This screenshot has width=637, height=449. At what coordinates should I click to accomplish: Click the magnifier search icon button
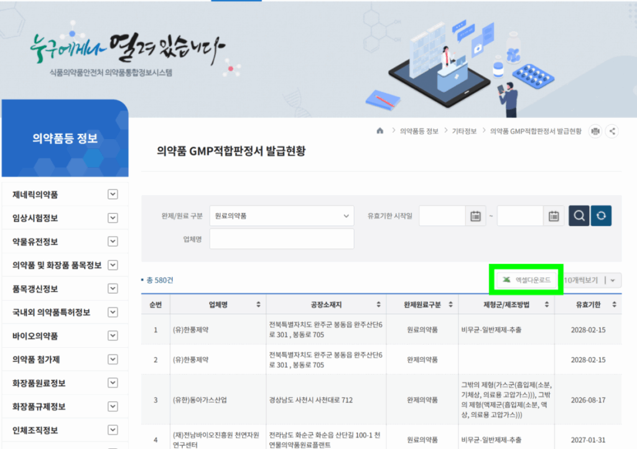coord(579,216)
